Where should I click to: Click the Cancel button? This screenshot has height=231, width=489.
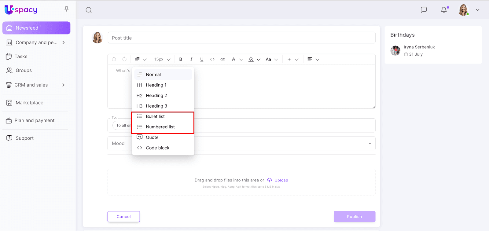tap(123, 217)
